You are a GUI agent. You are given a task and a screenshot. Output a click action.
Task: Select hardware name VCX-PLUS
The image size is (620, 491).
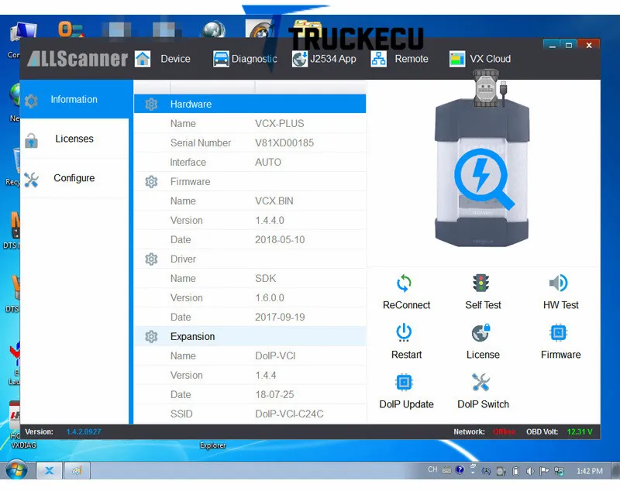pos(280,124)
